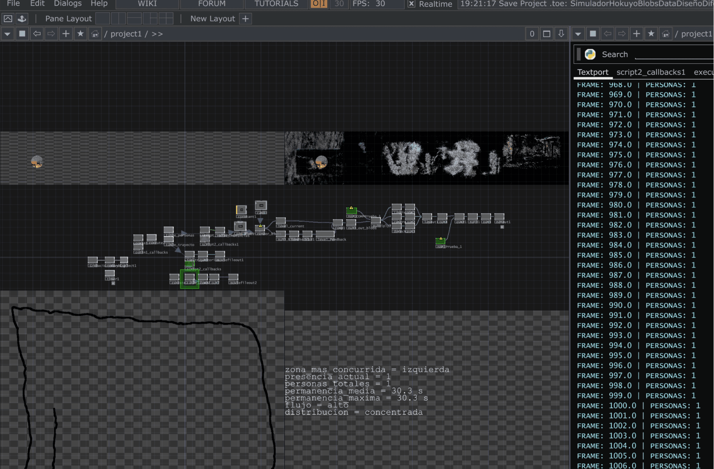Select the green highlighted selected node
Image resolution: width=714 pixels, height=469 pixels.
190,279
